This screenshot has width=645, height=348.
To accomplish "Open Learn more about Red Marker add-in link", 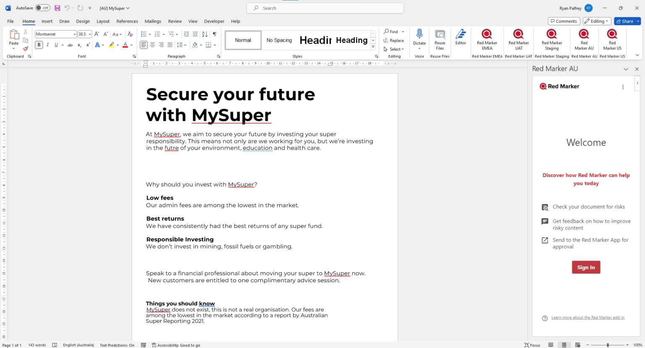I will tap(587, 318).
